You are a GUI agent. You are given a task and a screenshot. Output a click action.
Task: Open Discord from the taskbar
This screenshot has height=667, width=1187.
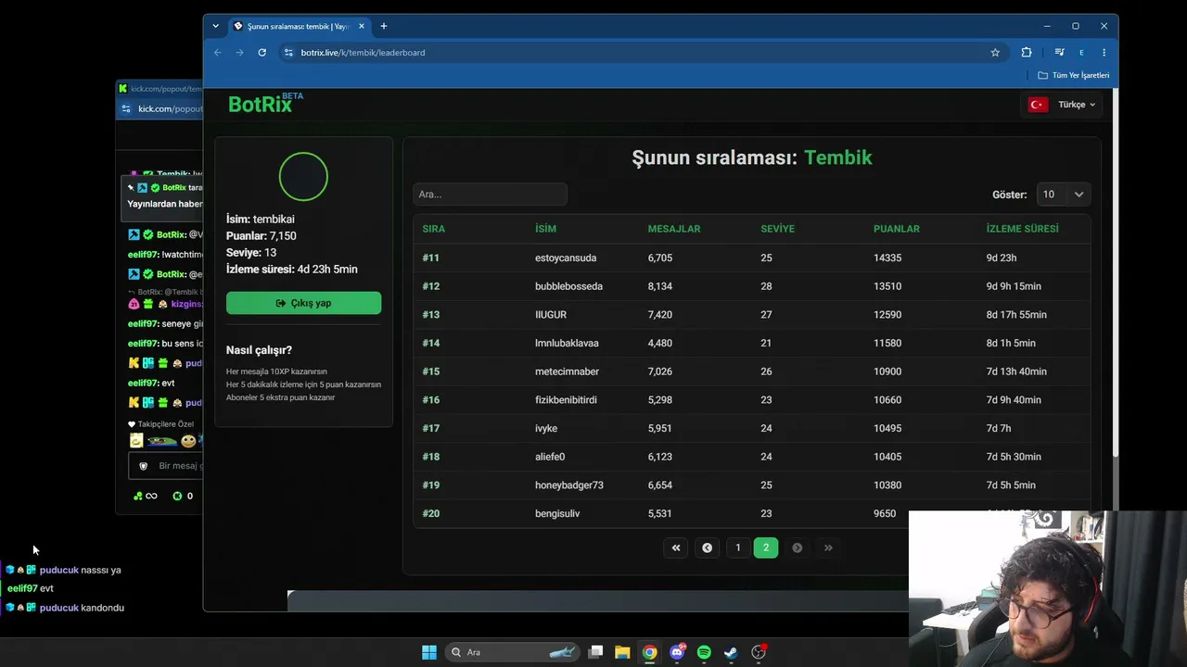pyautogui.click(x=677, y=652)
